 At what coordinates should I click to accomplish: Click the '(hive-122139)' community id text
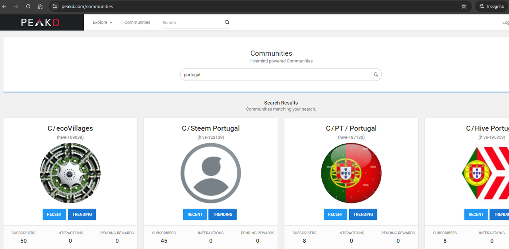(211, 137)
